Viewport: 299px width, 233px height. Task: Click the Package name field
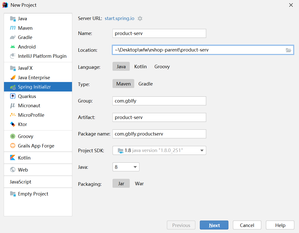click(159, 134)
